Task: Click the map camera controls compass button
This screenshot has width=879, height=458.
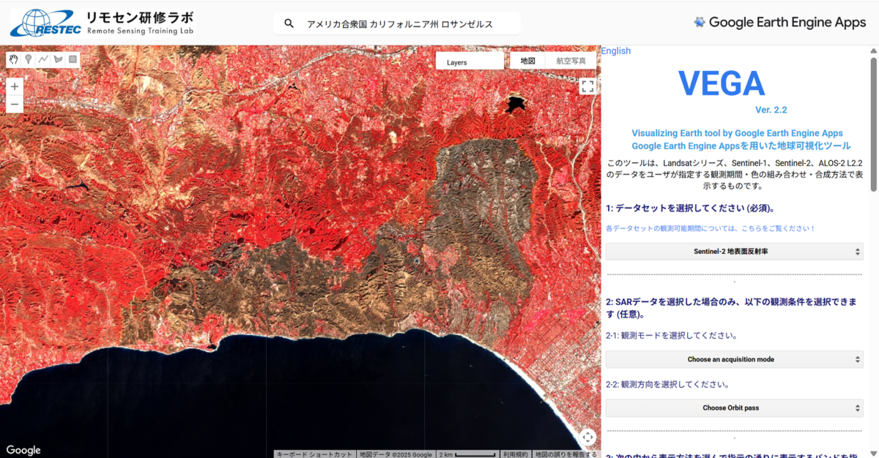Action: 587,438
